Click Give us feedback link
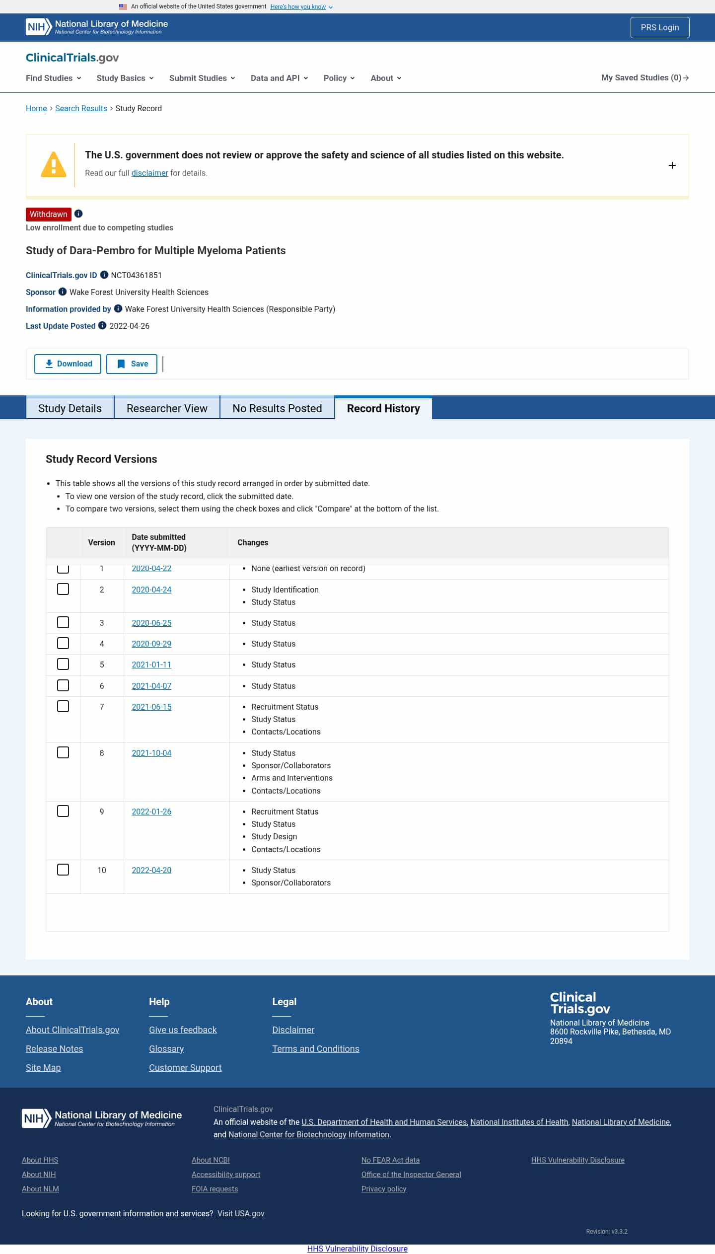The image size is (715, 1254). pyautogui.click(x=183, y=1030)
